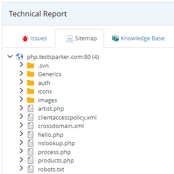Open the Issues tab
This screenshot has height=174, width=174.
tap(34, 39)
